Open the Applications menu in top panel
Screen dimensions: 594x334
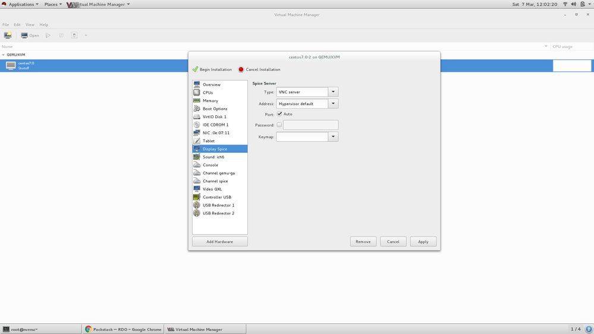(21, 4)
